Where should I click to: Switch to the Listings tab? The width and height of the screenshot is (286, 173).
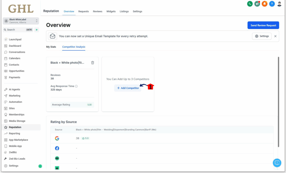coord(124,11)
